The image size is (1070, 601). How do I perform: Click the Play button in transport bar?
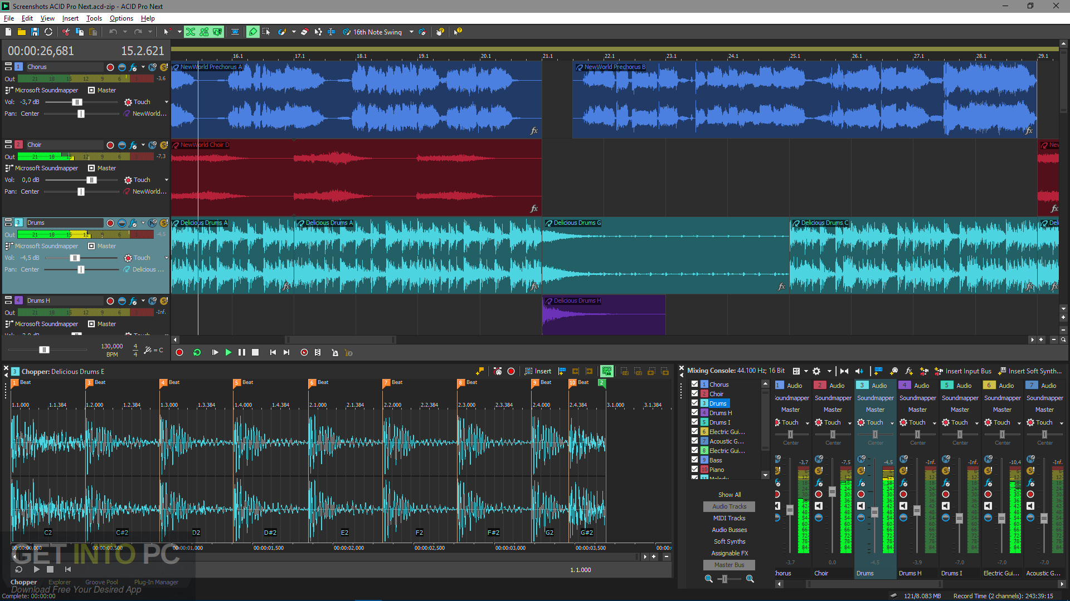(x=228, y=353)
